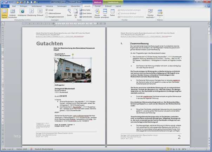Click 'Amtsgericht Musterstadt' text
212x152 pixels.
65,89
